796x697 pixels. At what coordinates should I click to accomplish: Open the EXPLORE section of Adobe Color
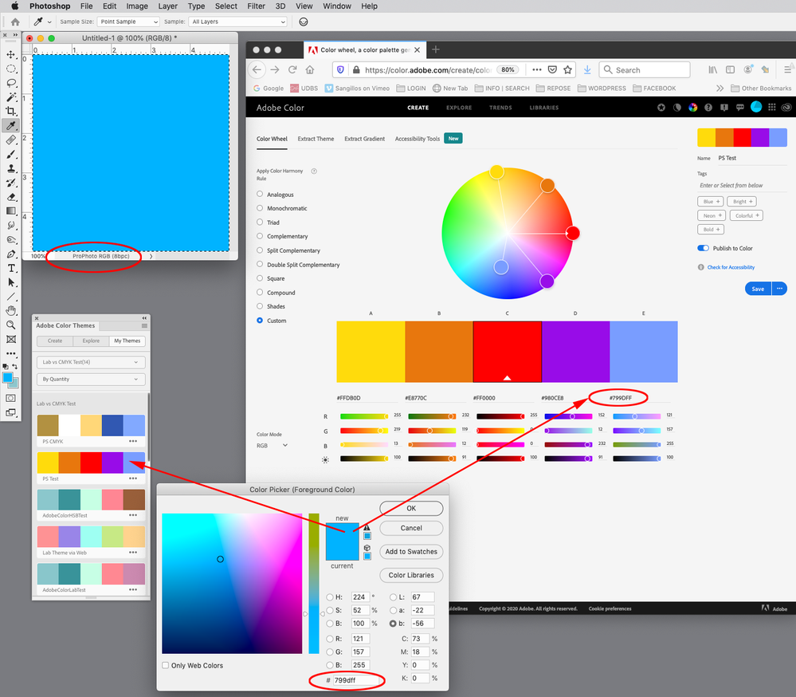tap(459, 108)
